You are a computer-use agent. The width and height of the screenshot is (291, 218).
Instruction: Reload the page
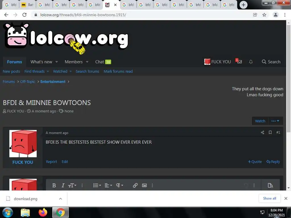click(24, 15)
